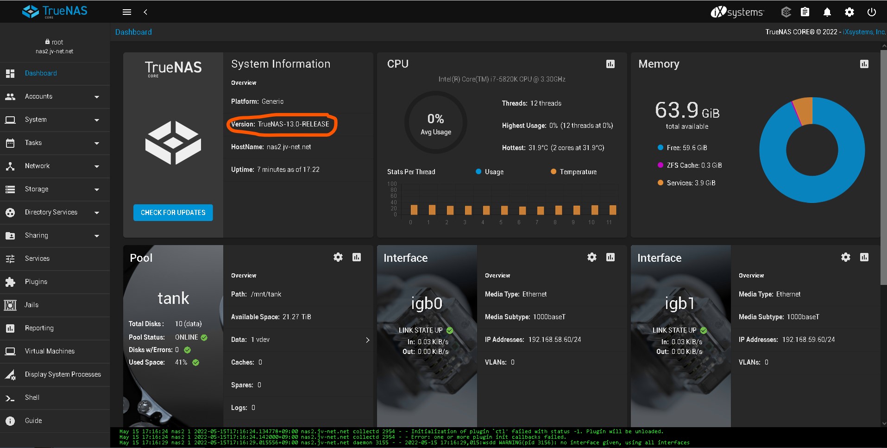Click CHECK FOR UPDATES button
Image resolution: width=887 pixels, height=448 pixels.
(173, 213)
